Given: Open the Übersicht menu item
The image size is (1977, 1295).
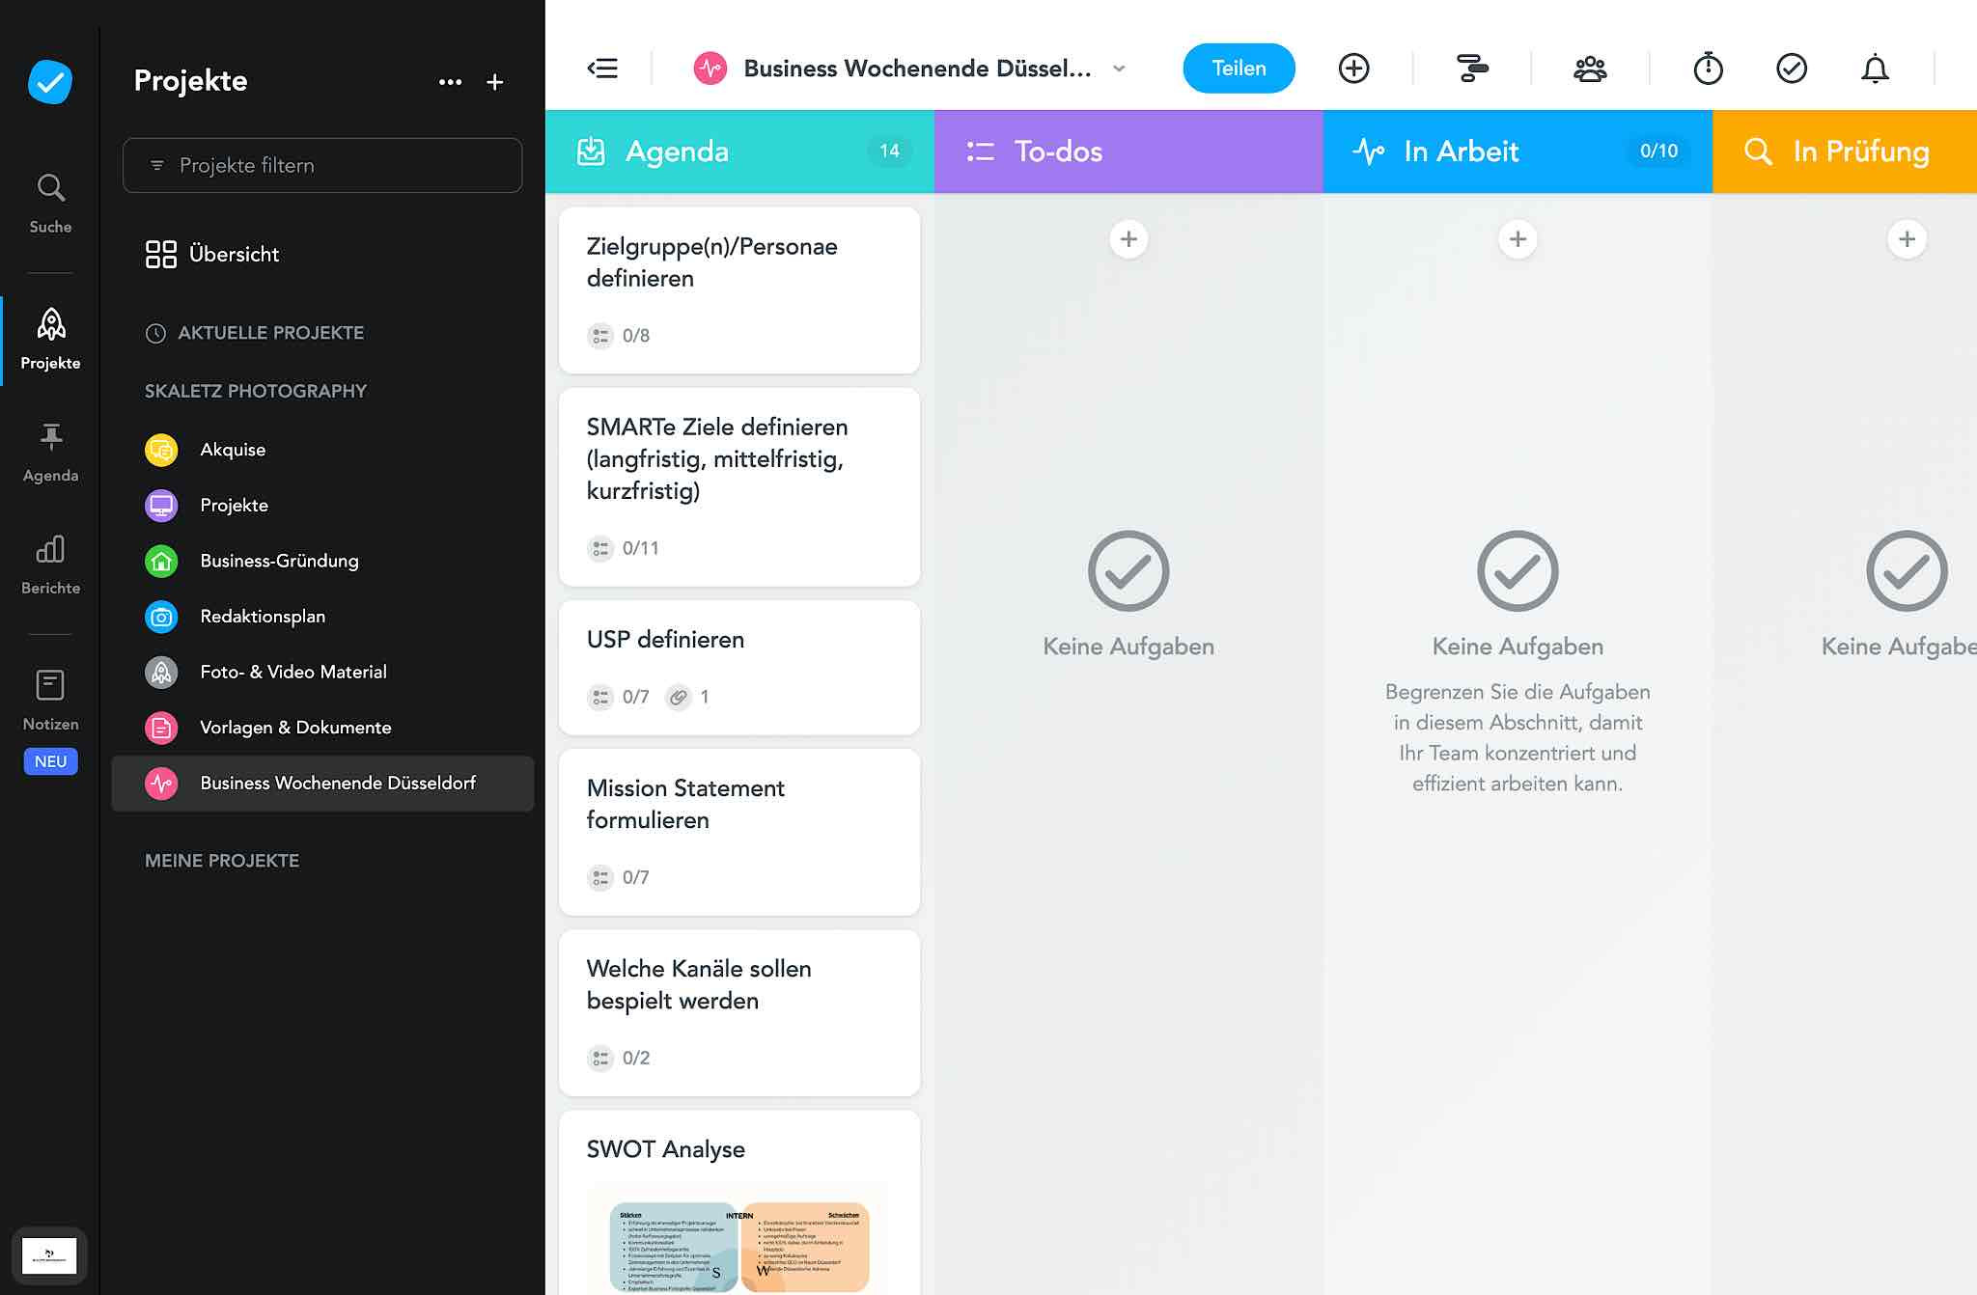Looking at the screenshot, I should click(x=234, y=255).
